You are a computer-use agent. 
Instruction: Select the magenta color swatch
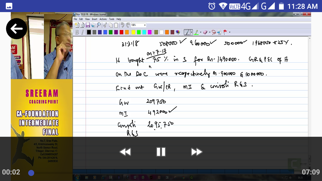point(150,32)
